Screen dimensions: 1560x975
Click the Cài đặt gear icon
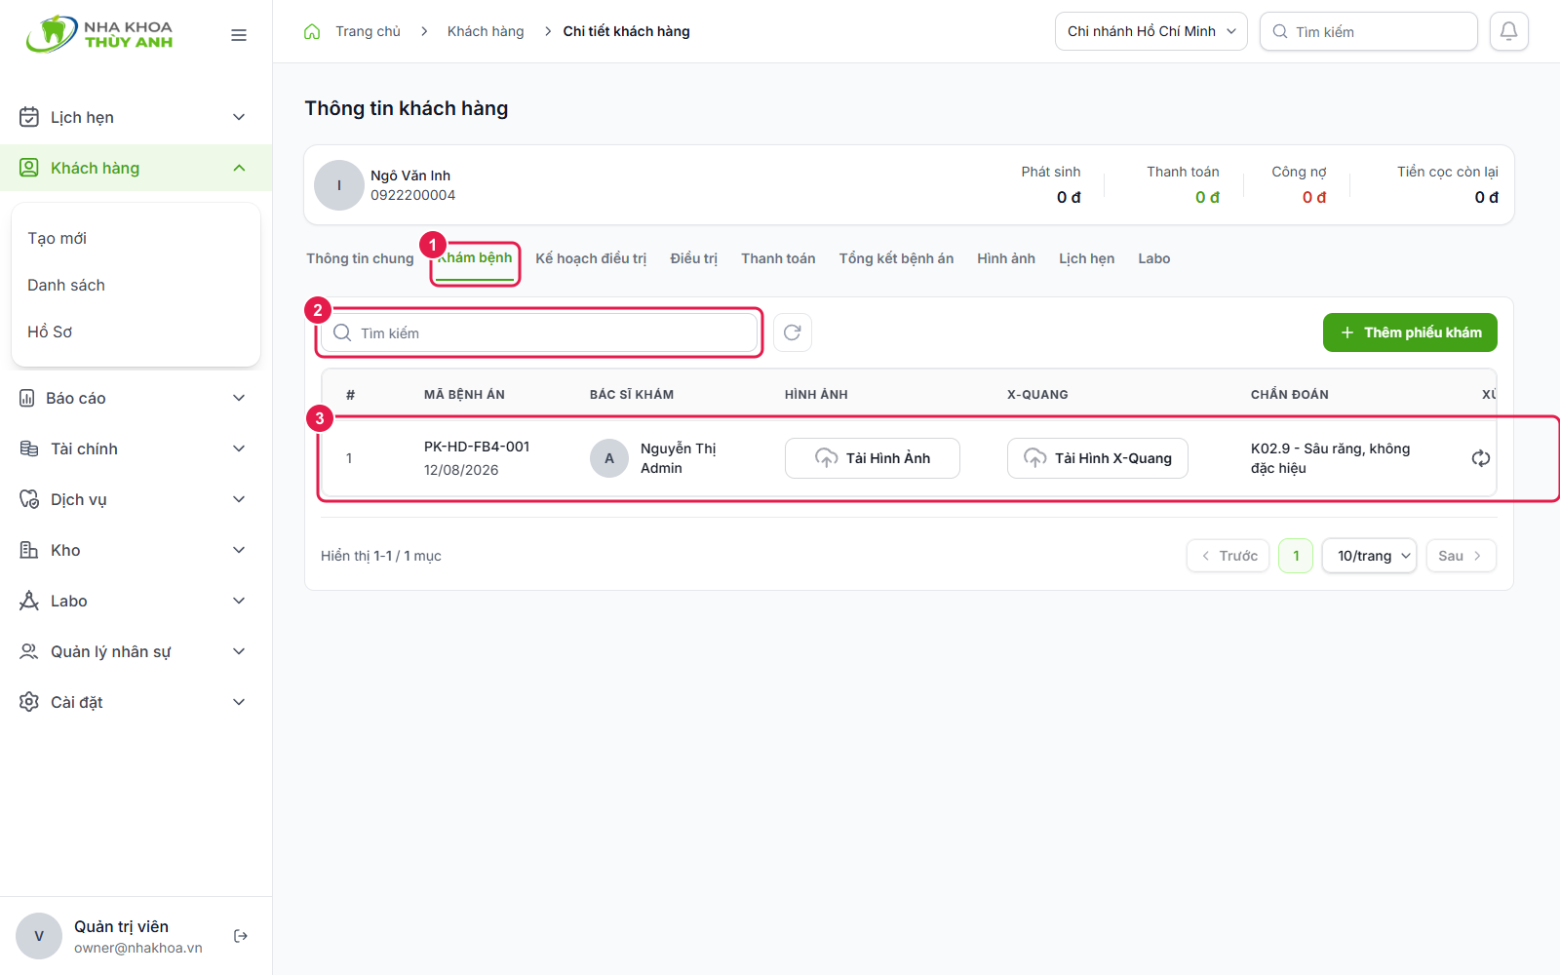click(29, 702)
